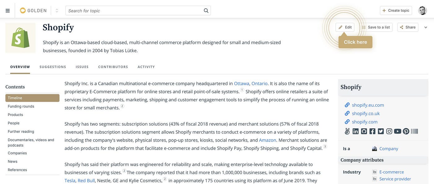Switch to the Suggestions tab
The height and width of the screenshot is (184, 434).
point(53,67)
